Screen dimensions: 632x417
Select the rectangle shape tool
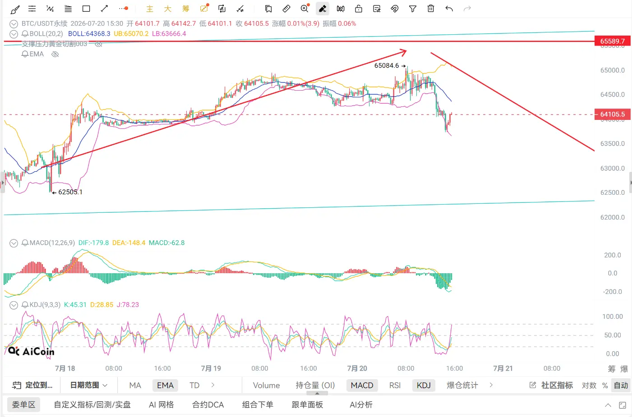(86, 9)
